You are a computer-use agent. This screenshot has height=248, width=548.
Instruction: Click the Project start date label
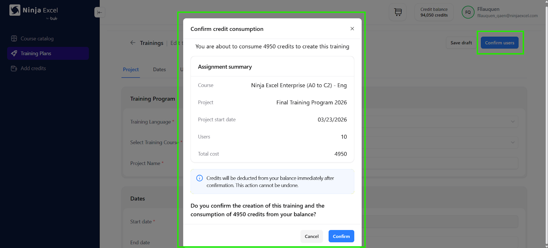[217, 120]
